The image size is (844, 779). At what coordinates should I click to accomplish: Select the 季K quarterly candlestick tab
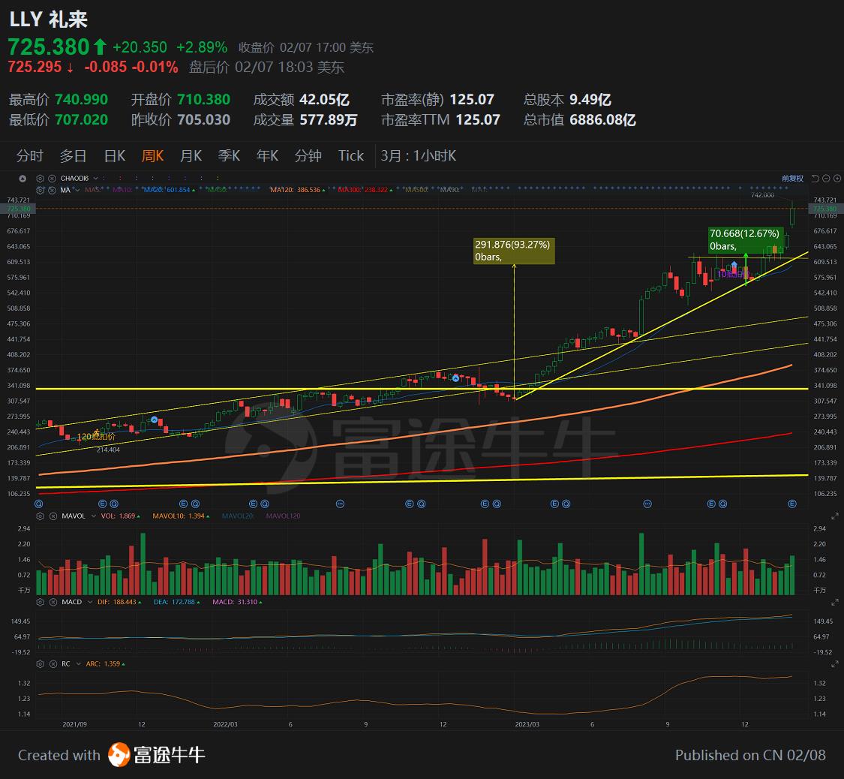[229, 155]
